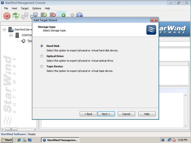191x143 pixels.
Task: Click the server manager quick launch icon
Action: 24,140
